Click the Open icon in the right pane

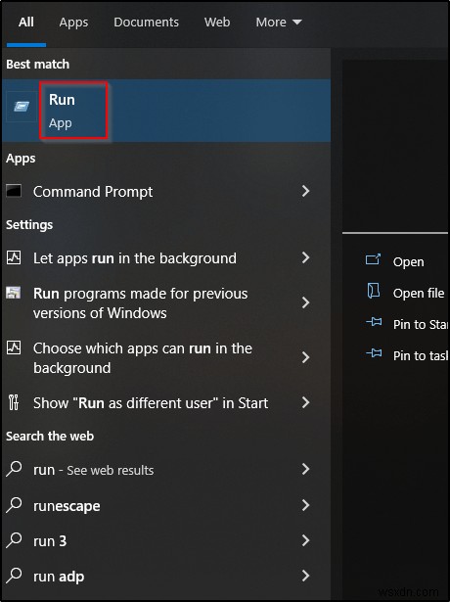373,259
